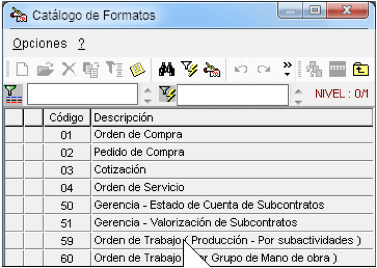Click the Descripción column header
377x268 pixels.
[x=232, y=118]
